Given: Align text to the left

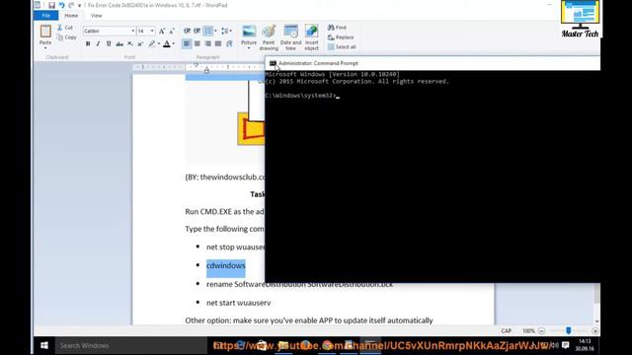Looking at the screenshot, I should pos(187,43).
